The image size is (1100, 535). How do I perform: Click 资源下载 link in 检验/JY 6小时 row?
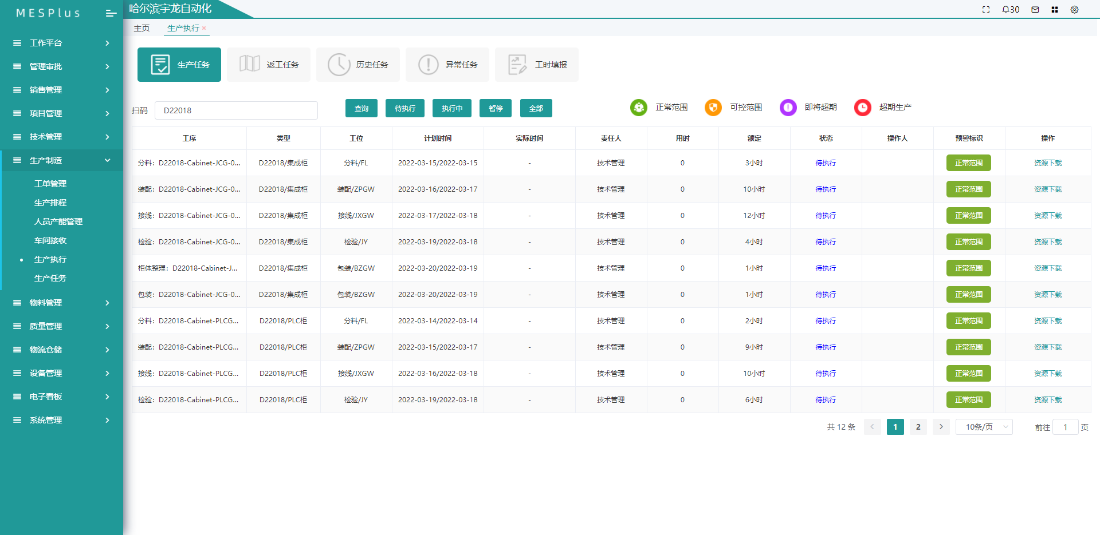[1048, 400]
